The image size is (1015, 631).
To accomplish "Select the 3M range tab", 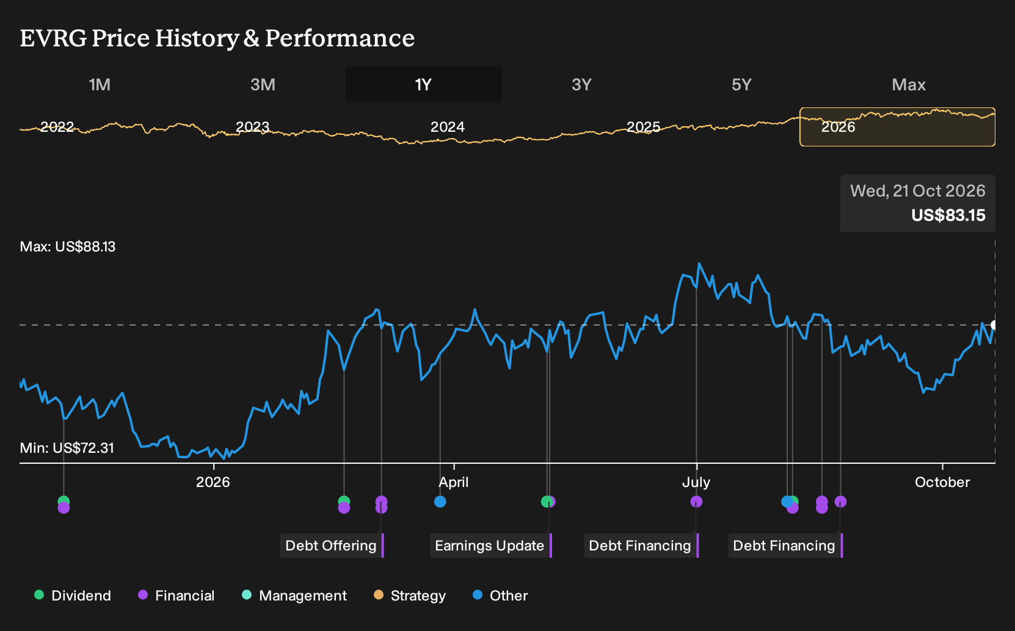I will (263, 84).
